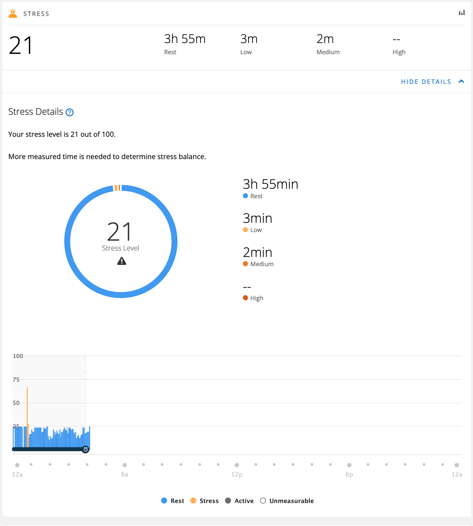Screen dimensions: 473x526
Task: Toggle the Active series in chart legend
Action: [239, 501]
